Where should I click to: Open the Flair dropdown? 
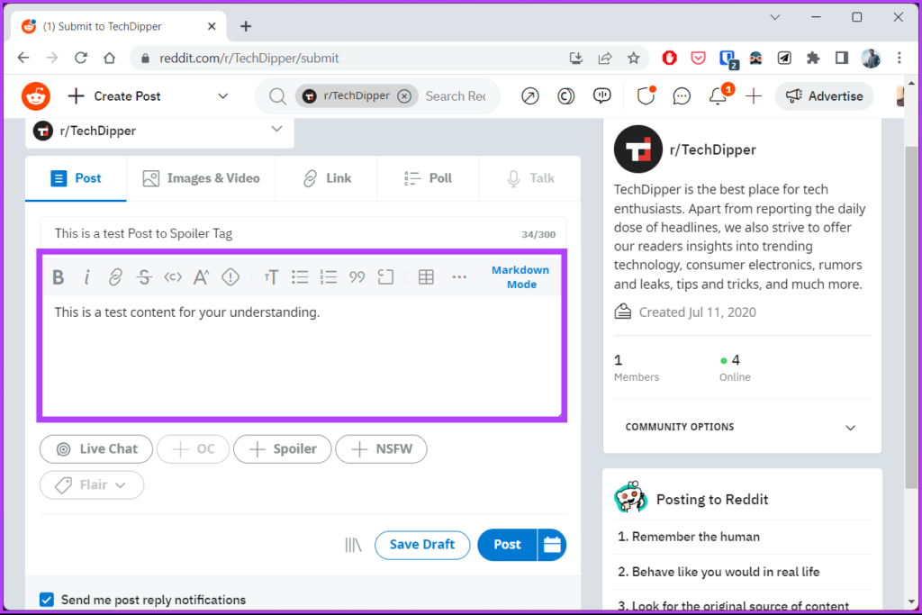click(x=92, y=485)
